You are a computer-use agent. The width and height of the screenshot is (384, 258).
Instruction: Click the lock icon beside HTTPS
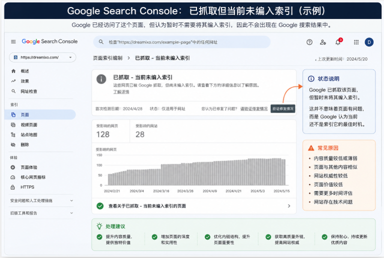tap(12, 187)
